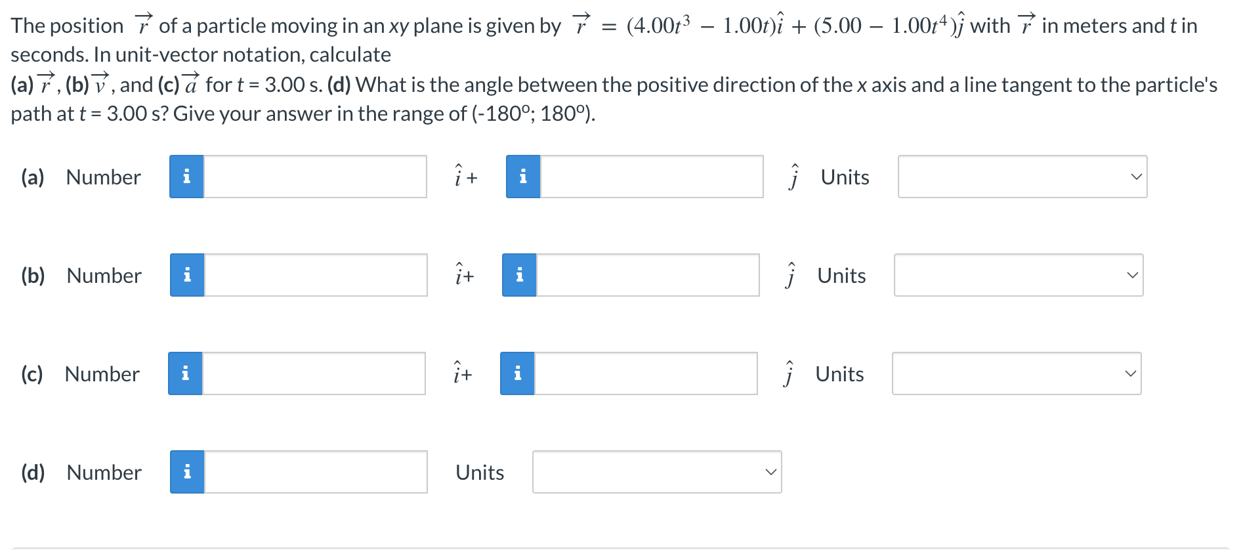Click info icon for part (b) i-component
Viewport: 1243px width, 550px height.
coord(187,275)
